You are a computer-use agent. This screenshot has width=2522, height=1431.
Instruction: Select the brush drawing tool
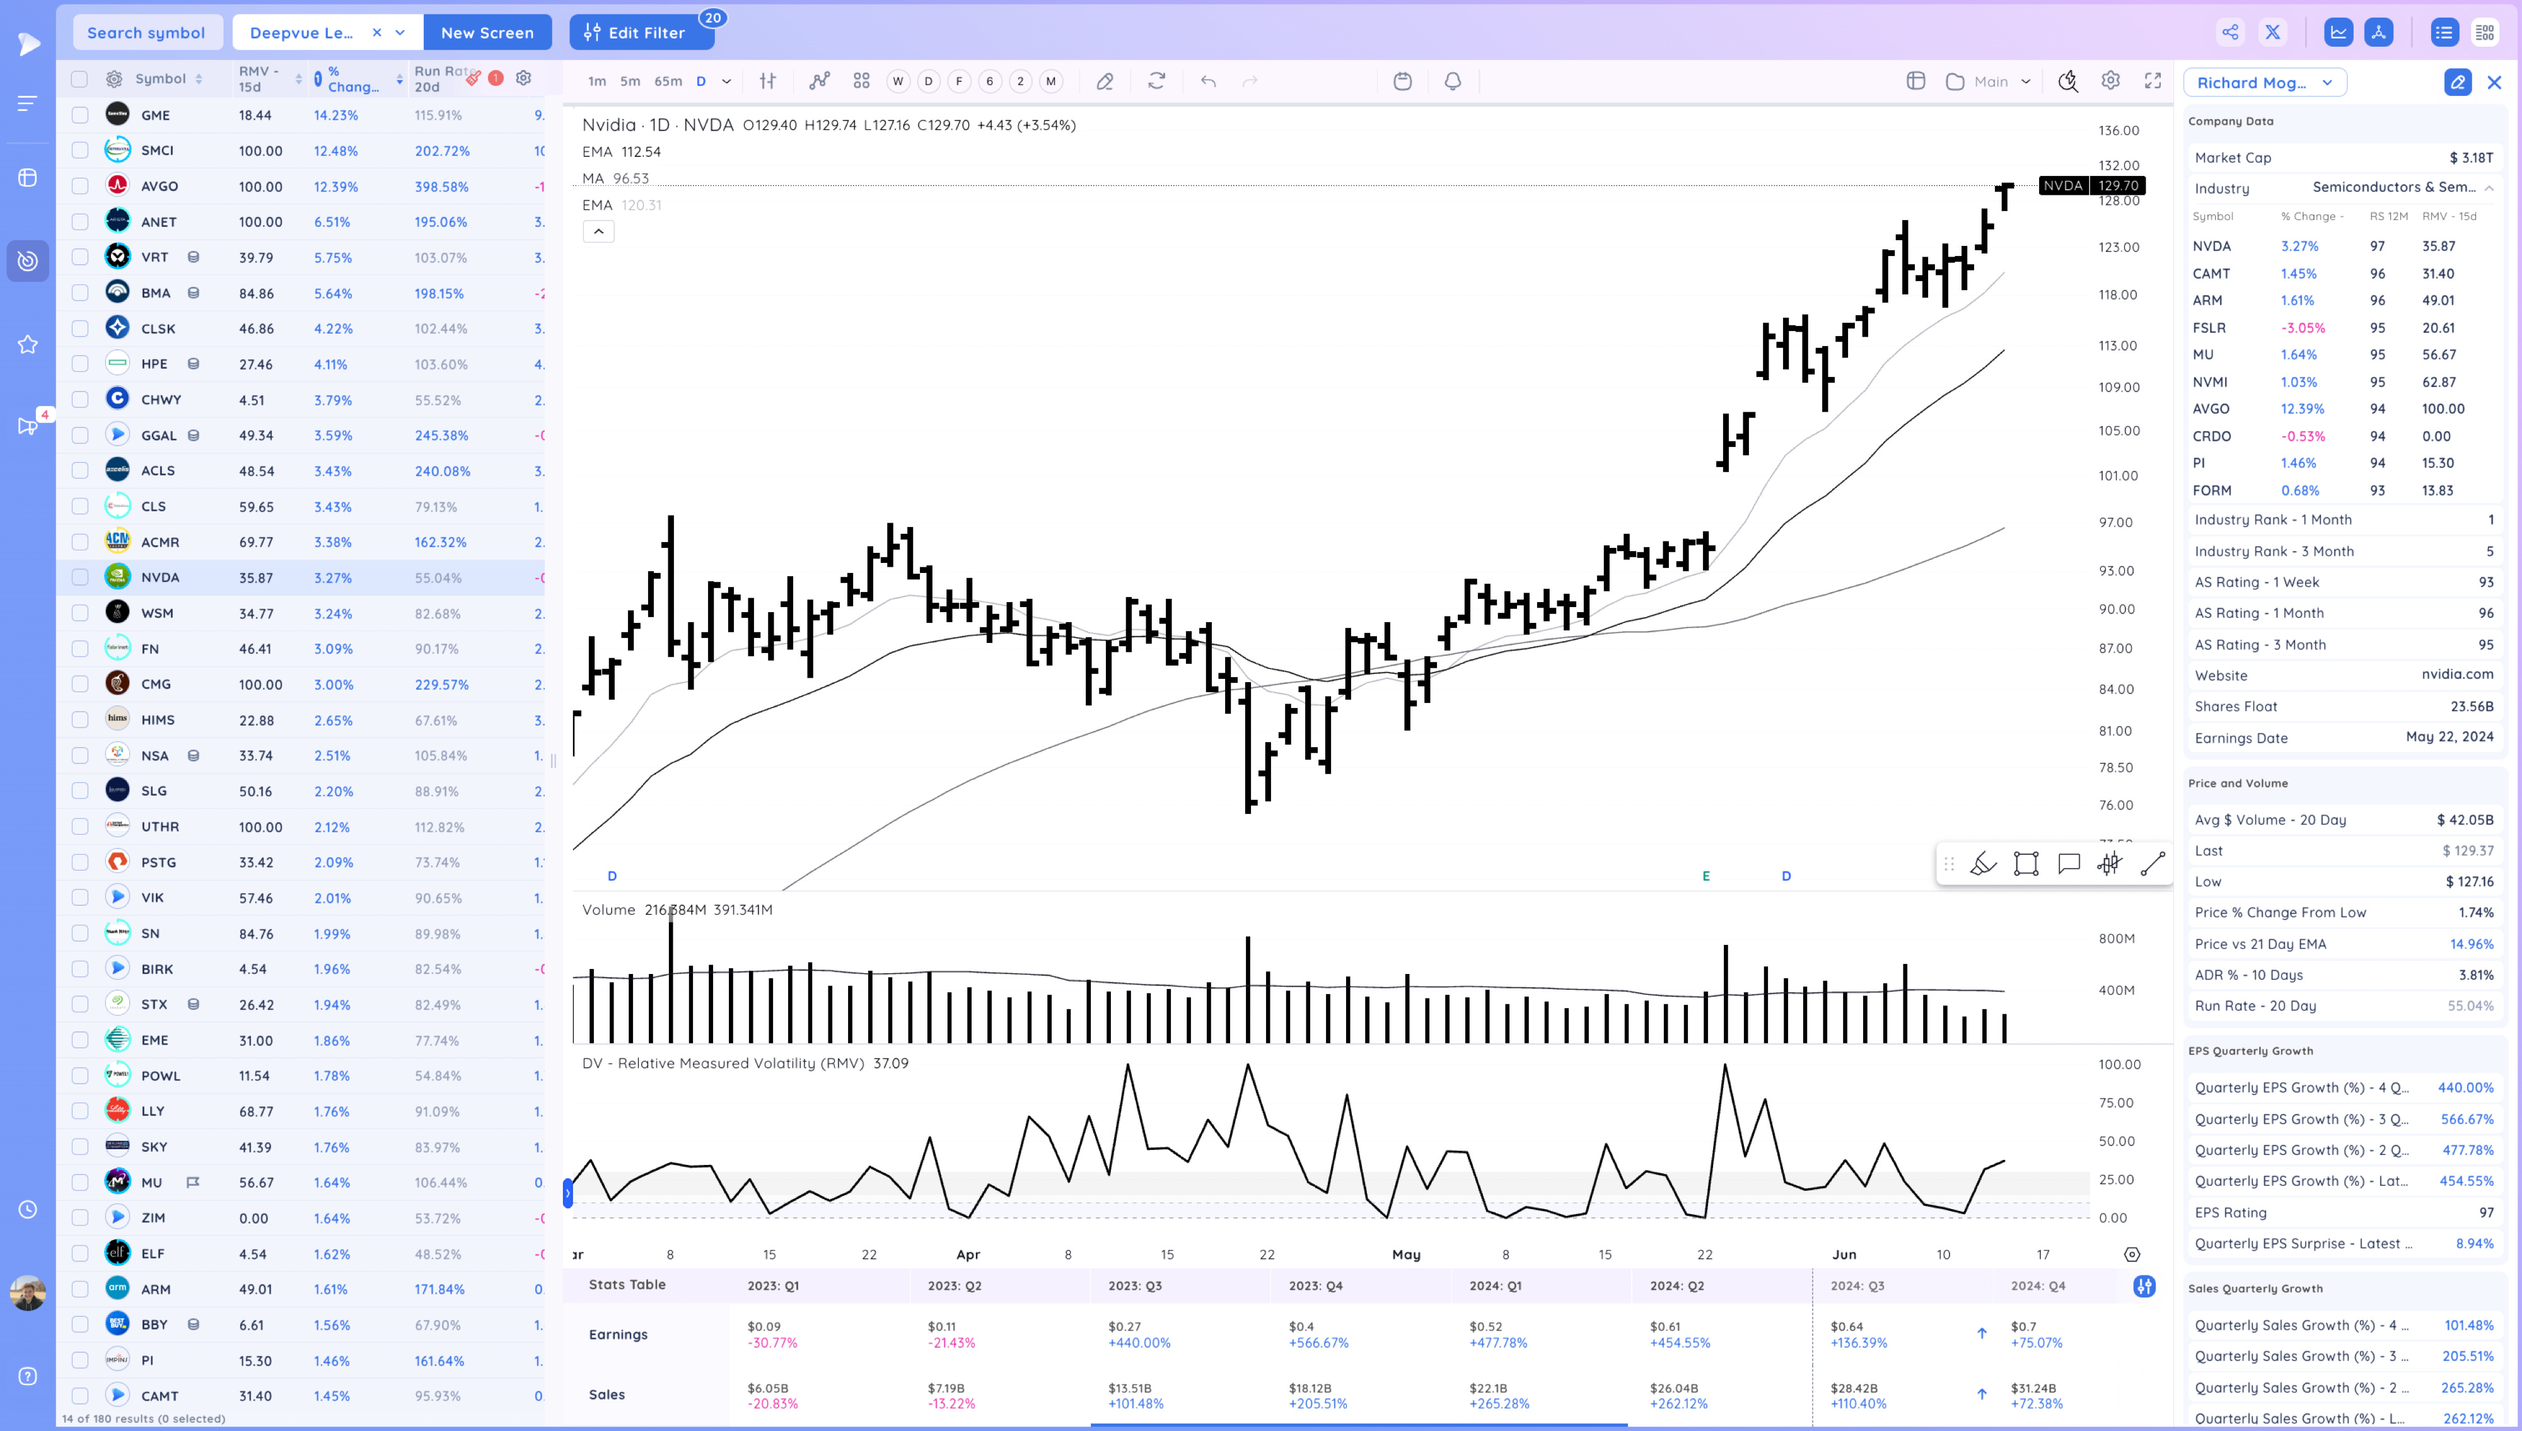1984,864
